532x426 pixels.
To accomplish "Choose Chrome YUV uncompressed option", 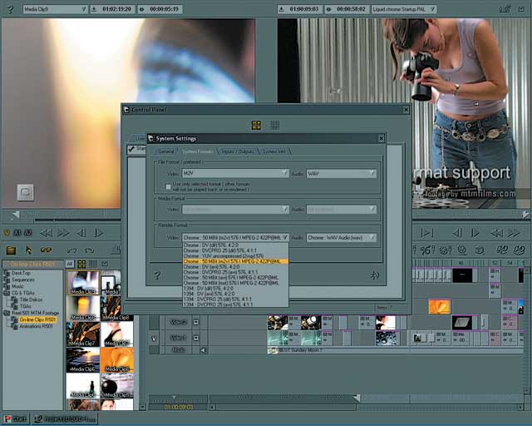I will [x=235, y=255].
